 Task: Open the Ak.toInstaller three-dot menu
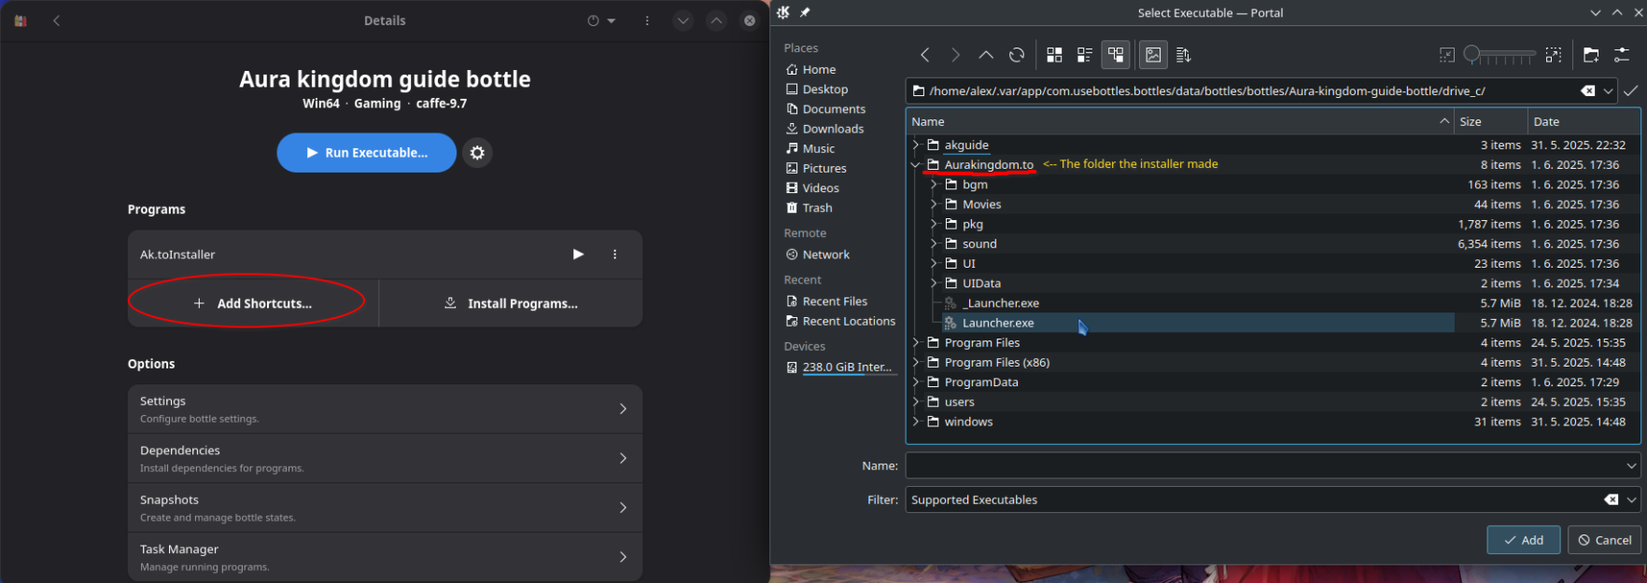coord(614,254)
